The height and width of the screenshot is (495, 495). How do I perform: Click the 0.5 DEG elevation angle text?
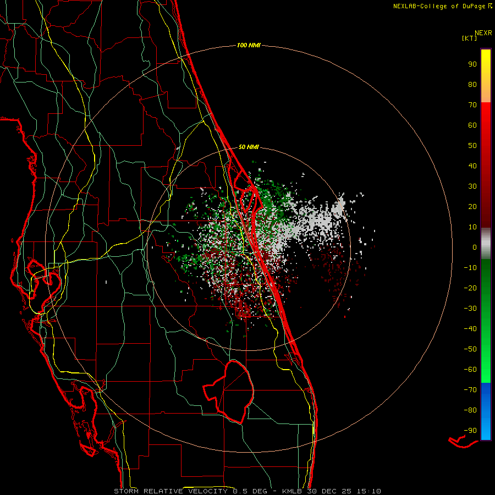click(x=250, y=491)
